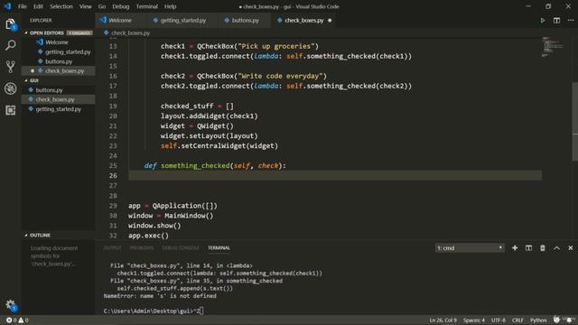Viewport: 578px width, 325px height.
Task: Open the Terminal menu
Action: (x=146, y=6)
